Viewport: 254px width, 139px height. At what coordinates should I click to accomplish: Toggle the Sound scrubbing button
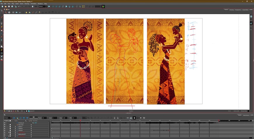point(27,118)
